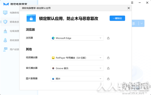Image resolution: width=151 pixels, height=95 pixels.
Task: Click the 照片 photos app icon
Action: 53,79
